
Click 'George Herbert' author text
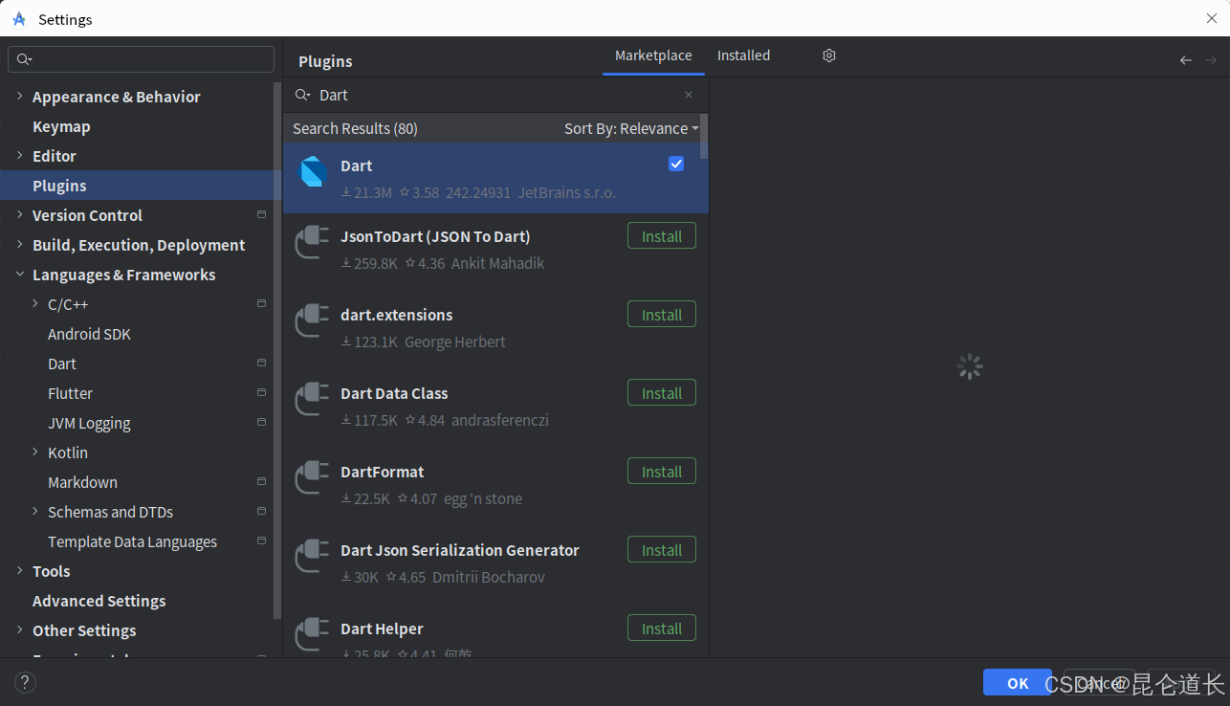455,342
